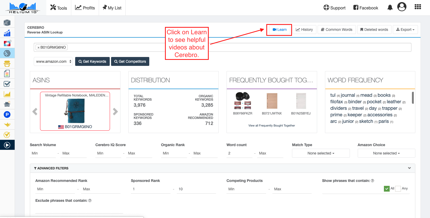Open the Amazon Choice None selected dropdown
The image size is (430, 218).
tap(386, 153)
